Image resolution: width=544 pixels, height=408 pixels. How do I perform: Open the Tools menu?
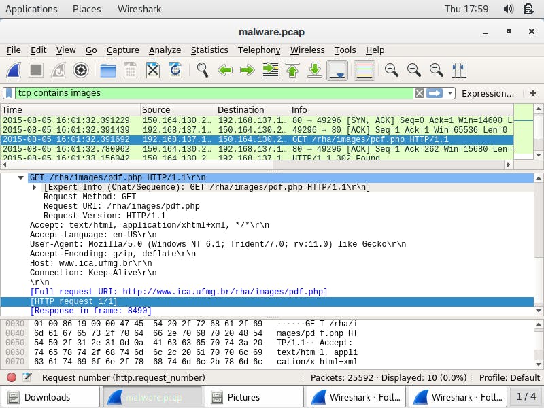click(x=345, y=50)
